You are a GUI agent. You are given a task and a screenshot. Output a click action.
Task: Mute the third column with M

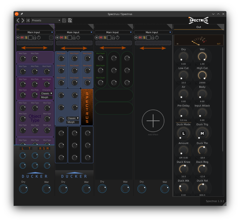click(x=101, y=38)
